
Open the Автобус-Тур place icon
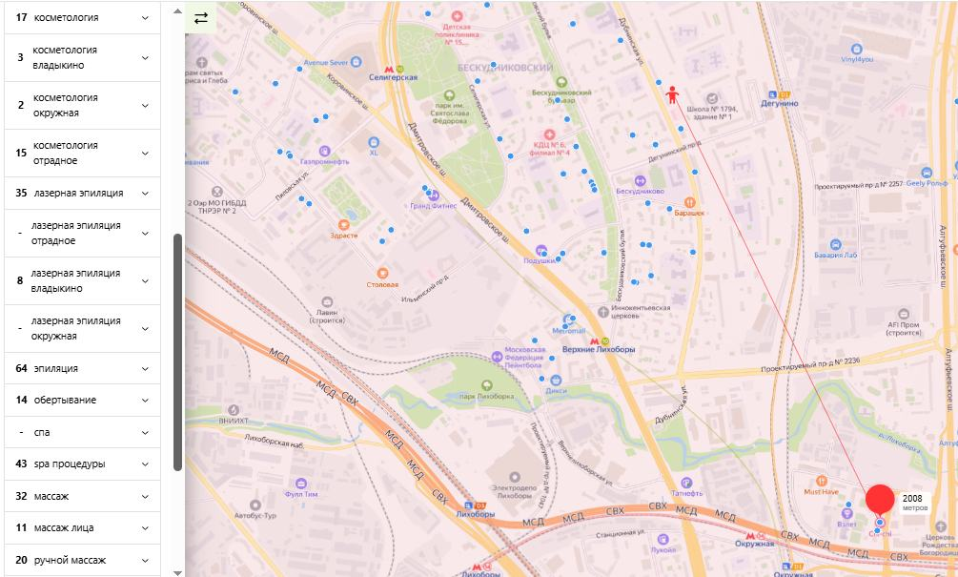point(255,505)
